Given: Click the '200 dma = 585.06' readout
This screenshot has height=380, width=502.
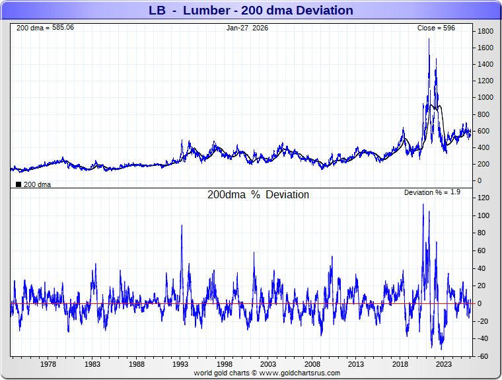Looking at the screenshot, I should point(45,28).
